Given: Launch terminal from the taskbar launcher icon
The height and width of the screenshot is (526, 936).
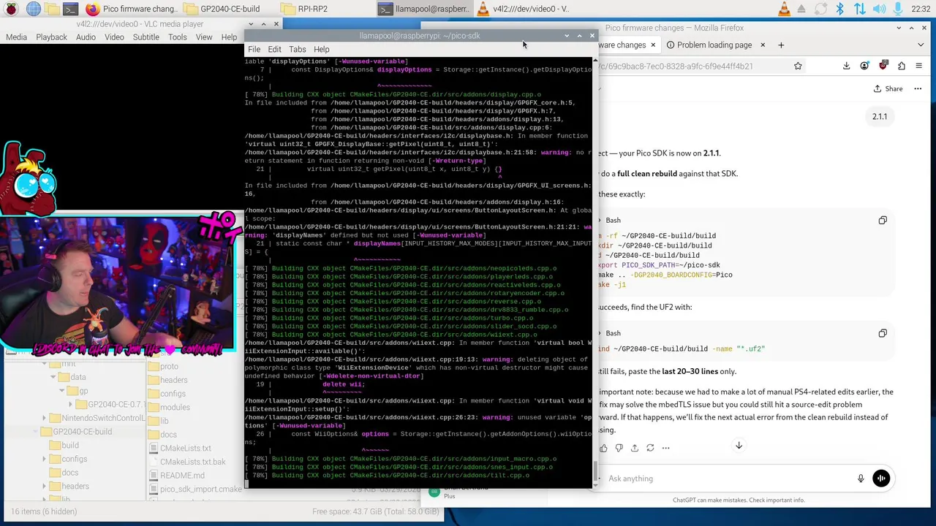Looking at the screenshot, I should tap(70, 9).
